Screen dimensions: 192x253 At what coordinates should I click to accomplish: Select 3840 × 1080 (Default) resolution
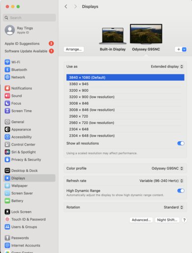pyautogui.click(x=126, y=77)
